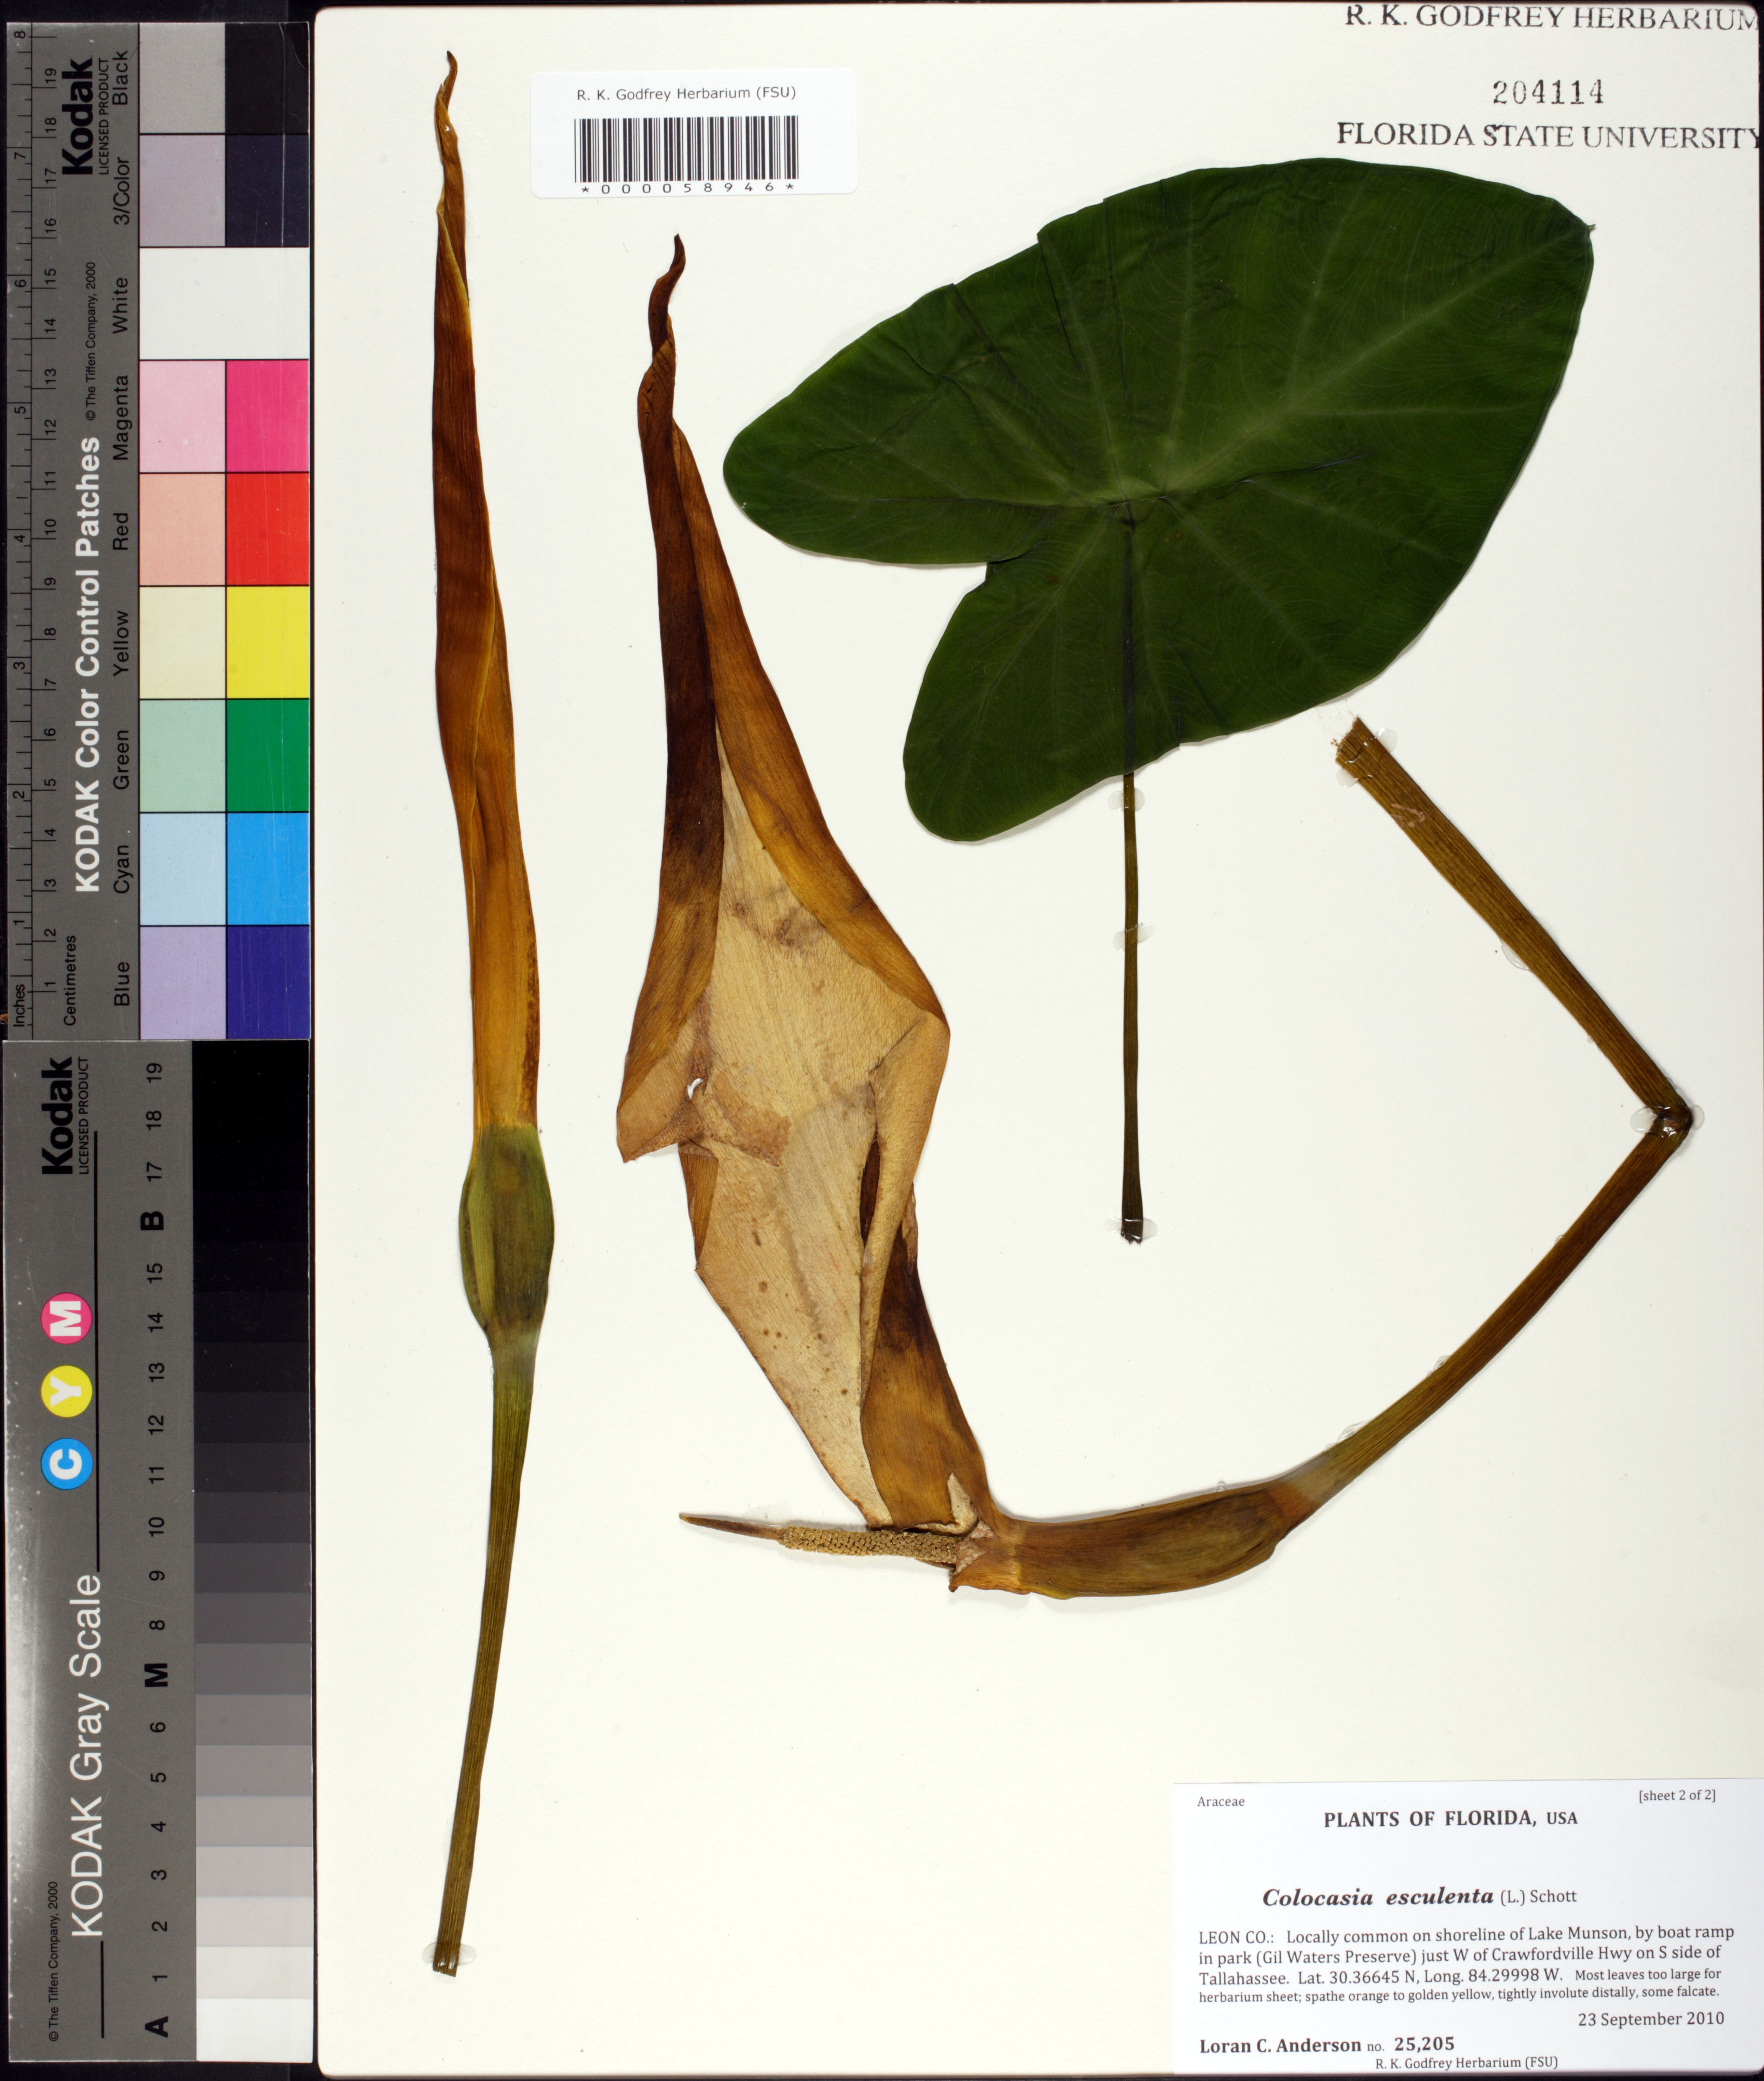
Task: Click the accession number 204114
Action: pos(1547,93)
